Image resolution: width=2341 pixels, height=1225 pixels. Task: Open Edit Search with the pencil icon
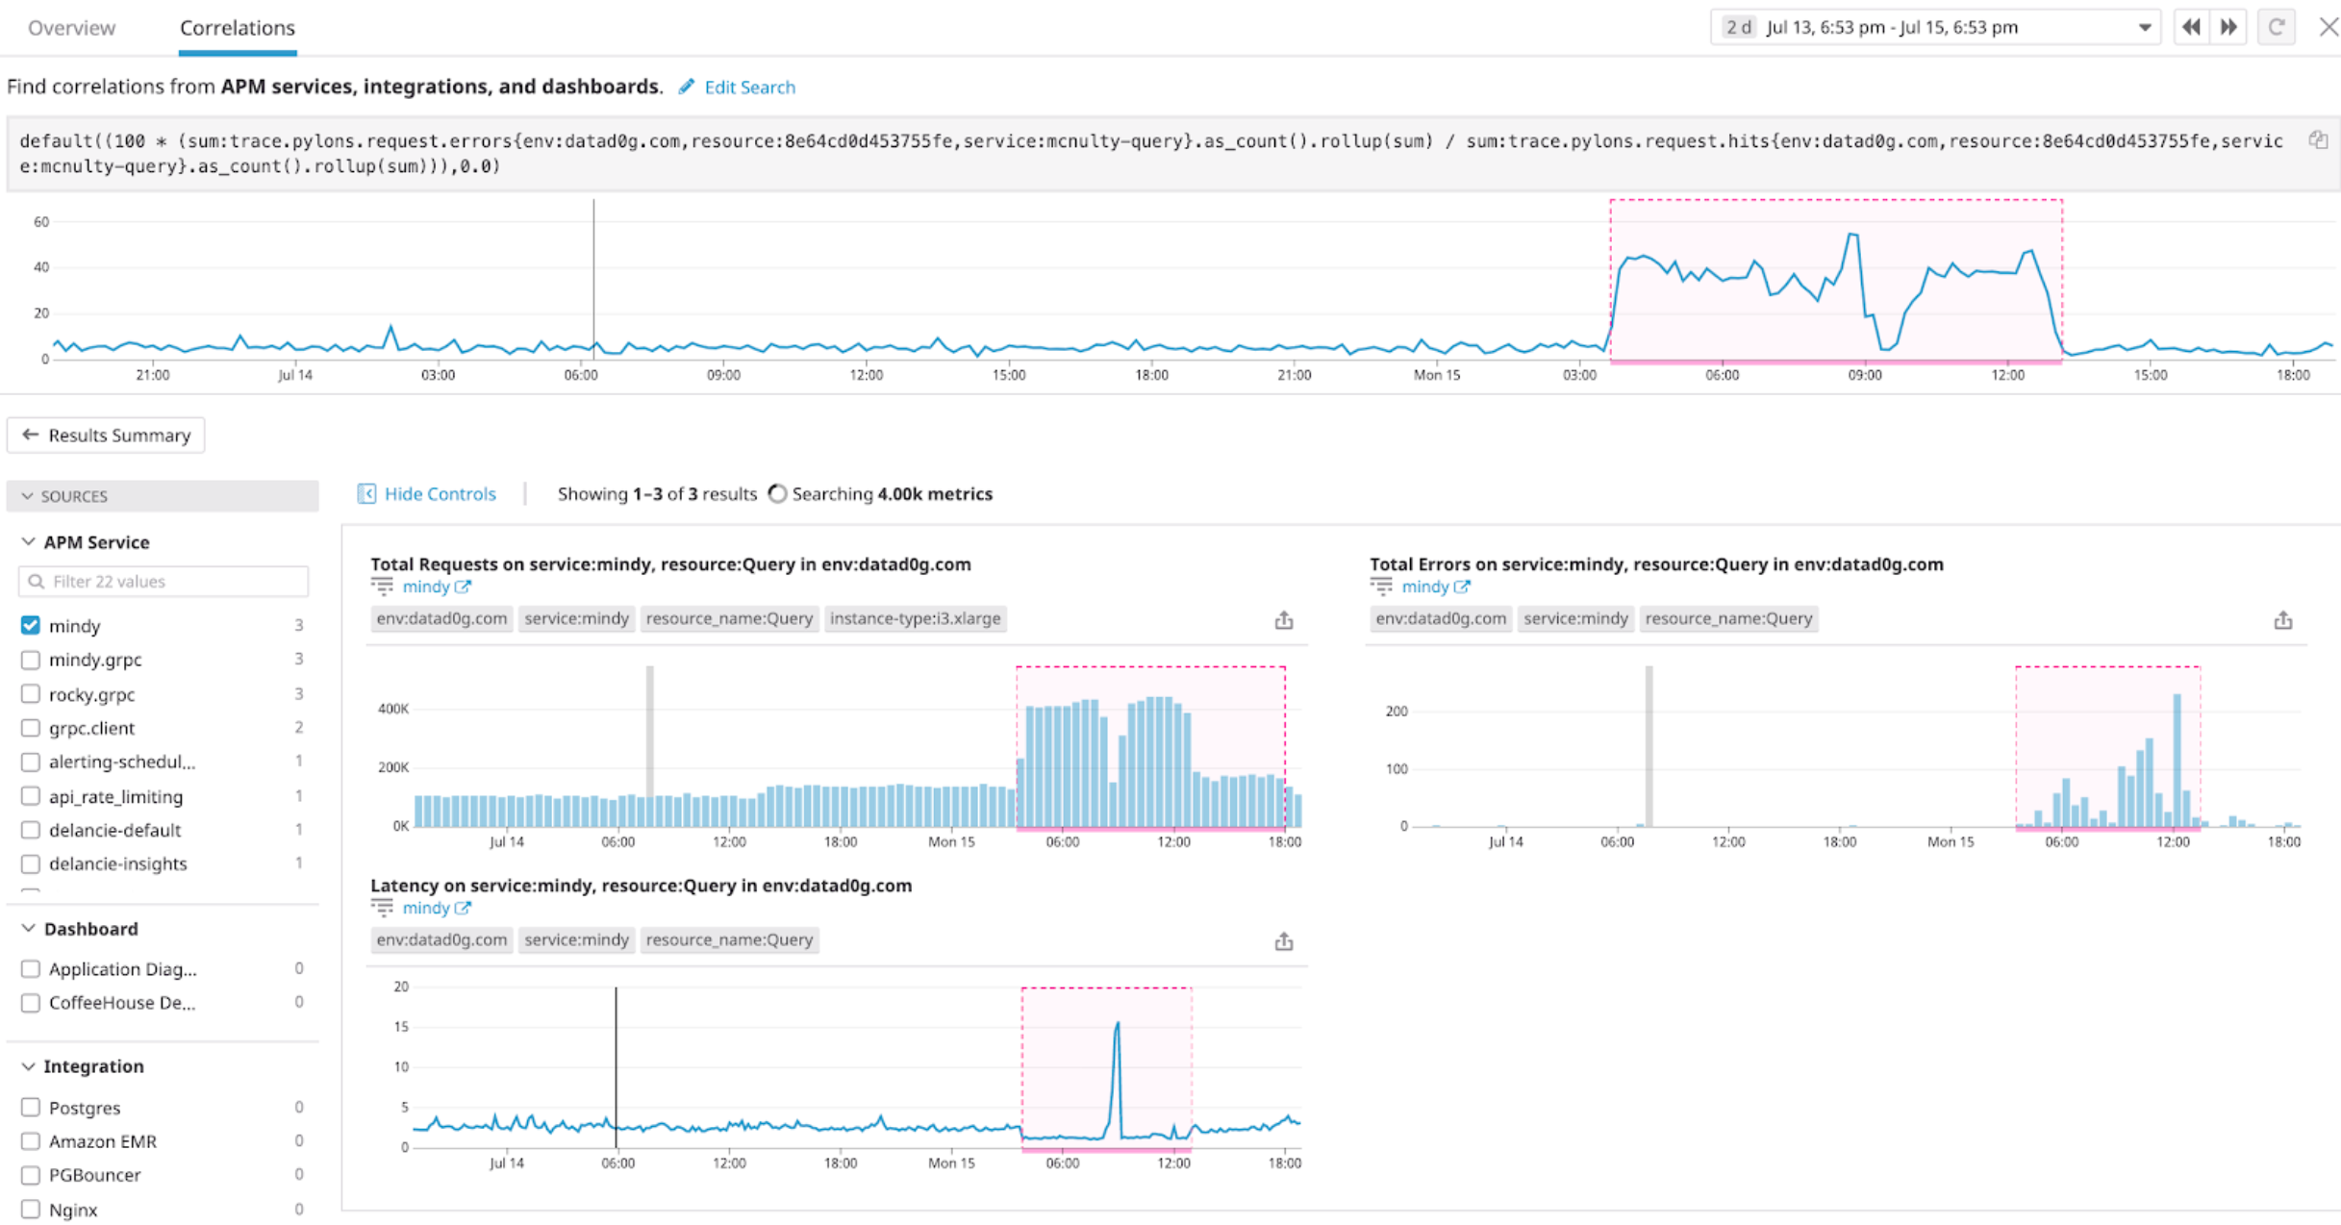tap(686, 87)
